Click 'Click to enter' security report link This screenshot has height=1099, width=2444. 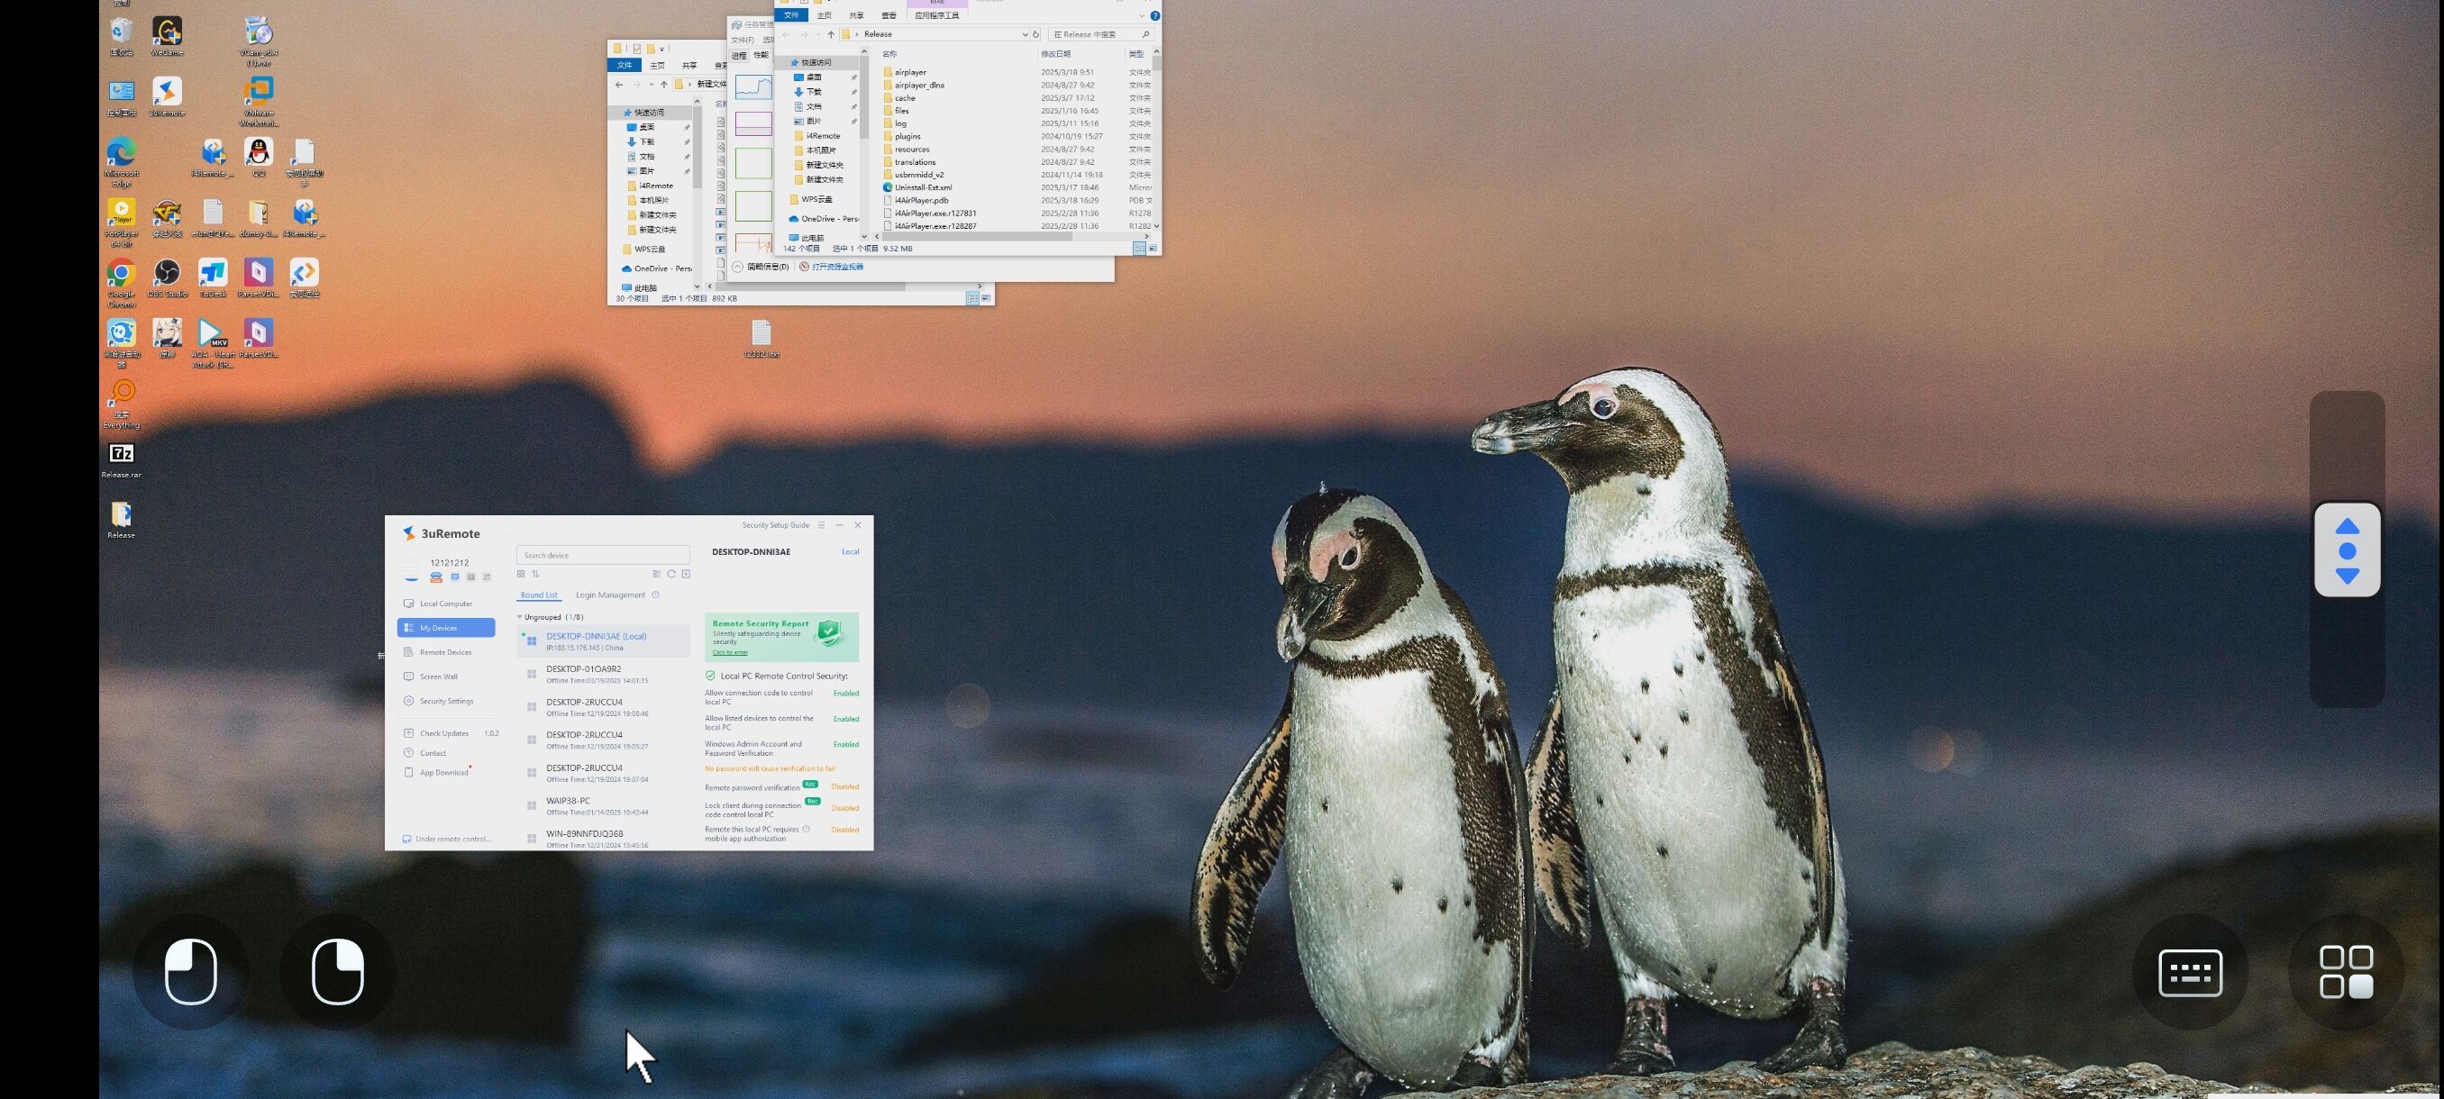[730, 652]
